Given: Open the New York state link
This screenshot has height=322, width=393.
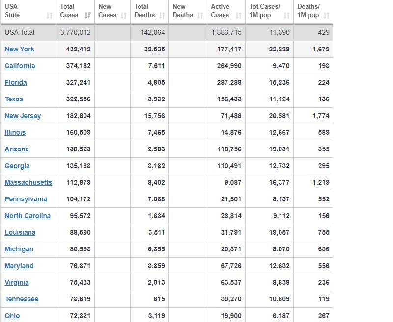Looking at the screenshot, I should pyautogui.click(x=19, y=49).
